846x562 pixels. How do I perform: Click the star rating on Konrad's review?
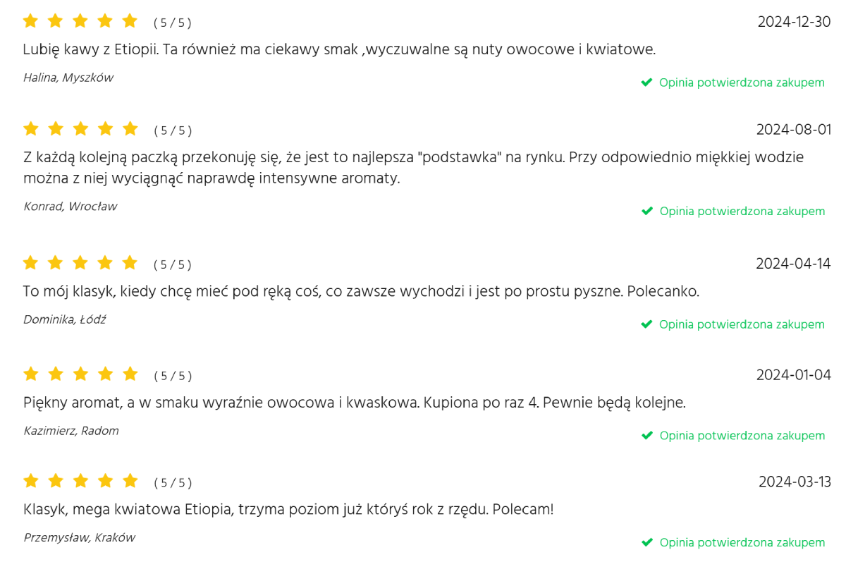click(x=80, y=129)
